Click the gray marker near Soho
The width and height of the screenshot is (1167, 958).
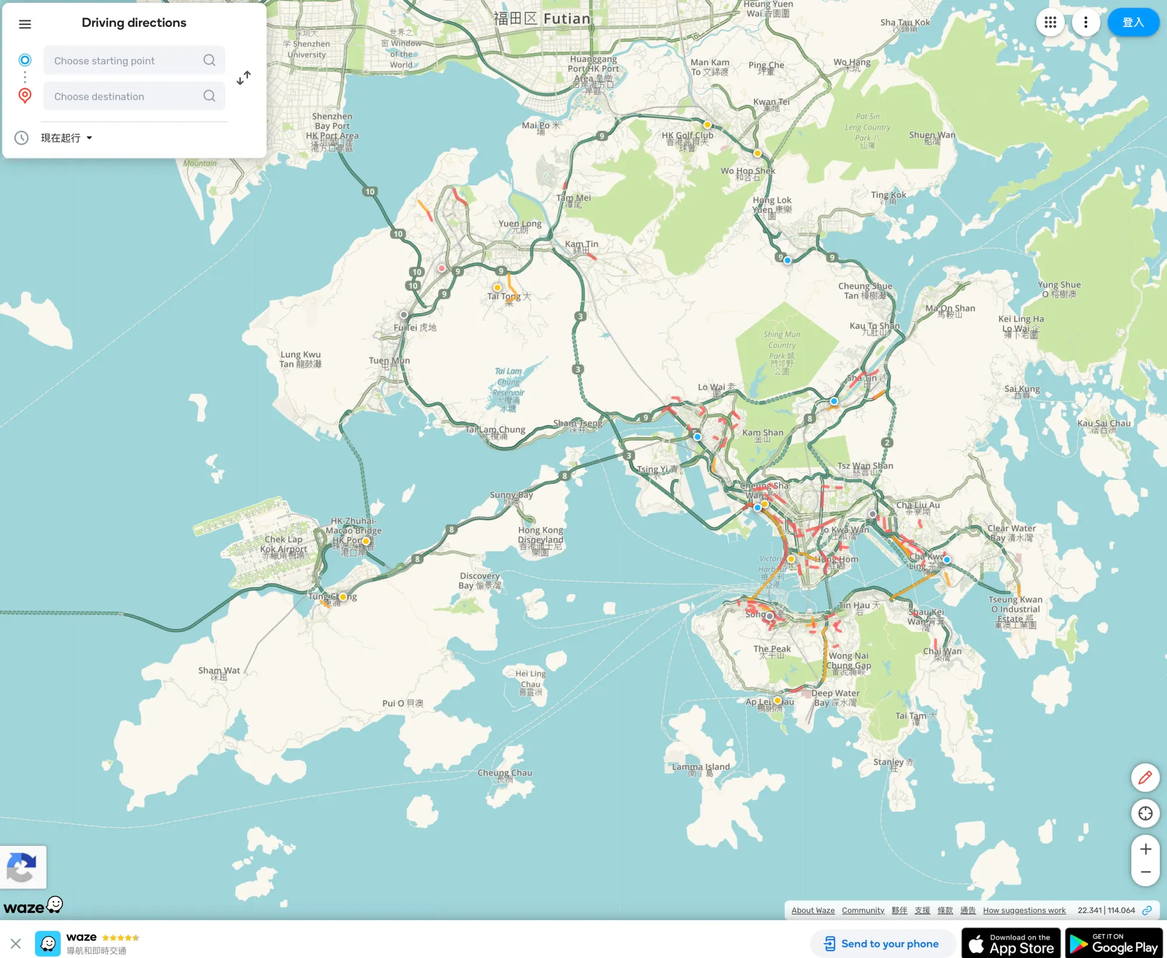click(x=770, y=616)
